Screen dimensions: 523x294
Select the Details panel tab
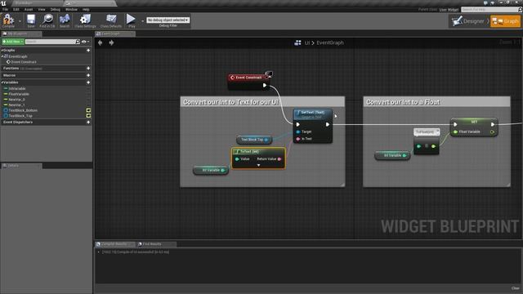coord(21,166)
